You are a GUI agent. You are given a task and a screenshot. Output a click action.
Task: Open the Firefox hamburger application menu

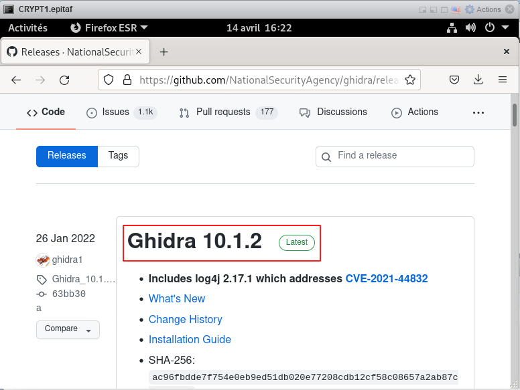[x=503, y=80]
